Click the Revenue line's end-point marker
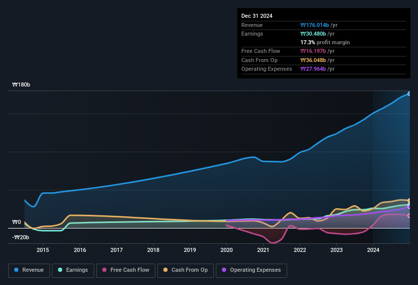Image resolution: width=418 pixels, height=285 pixels. pos(409,94)
